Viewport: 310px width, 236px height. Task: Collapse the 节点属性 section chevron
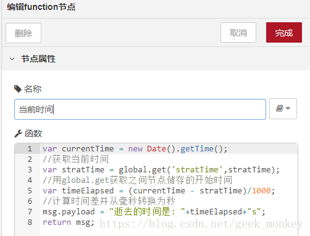pyautogui.click(x=12, y=59)
